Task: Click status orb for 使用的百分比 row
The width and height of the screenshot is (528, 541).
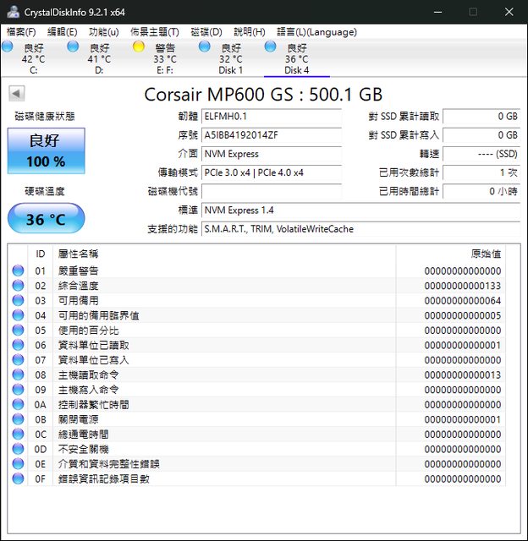Action: tap(18, 331)
